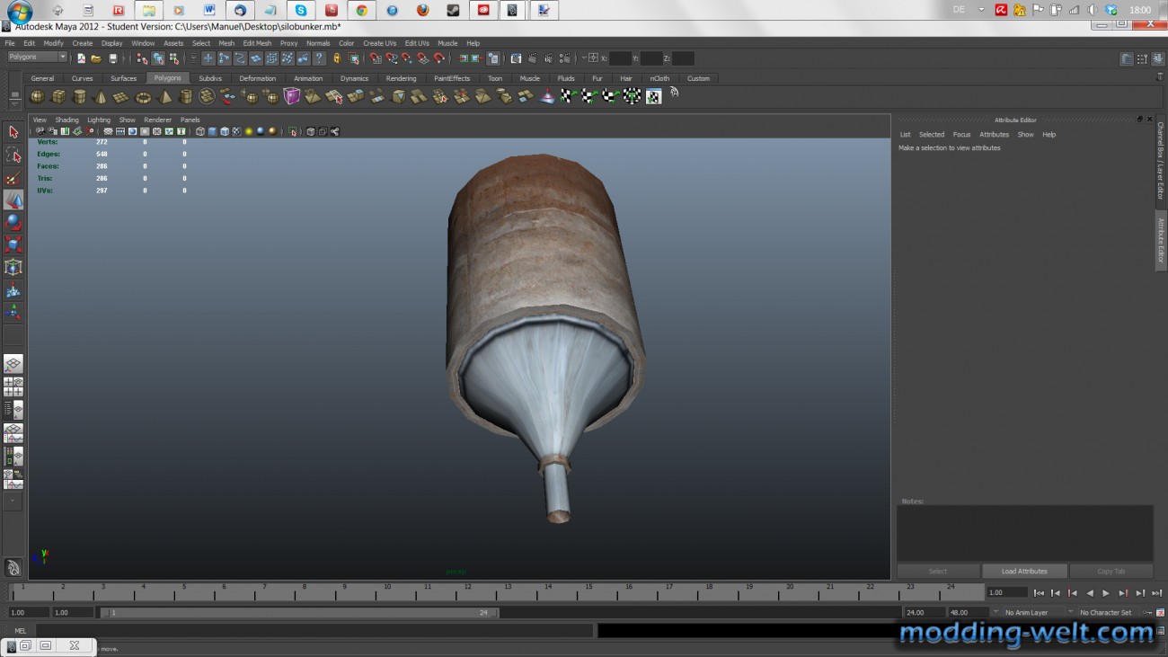Choose the Paint Selection tool

point(13,178)
